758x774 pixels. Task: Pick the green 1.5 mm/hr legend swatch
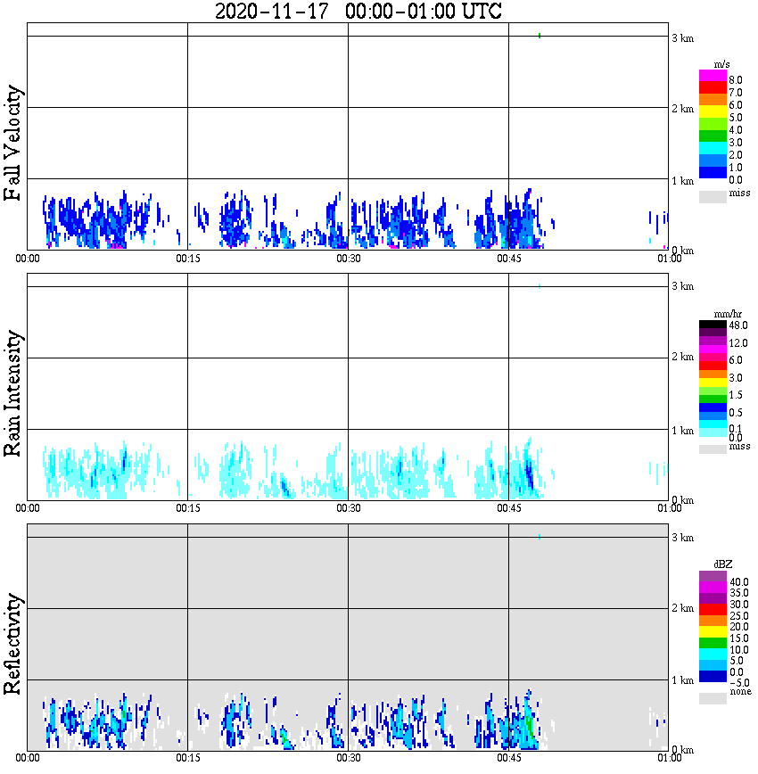[713, 399]
